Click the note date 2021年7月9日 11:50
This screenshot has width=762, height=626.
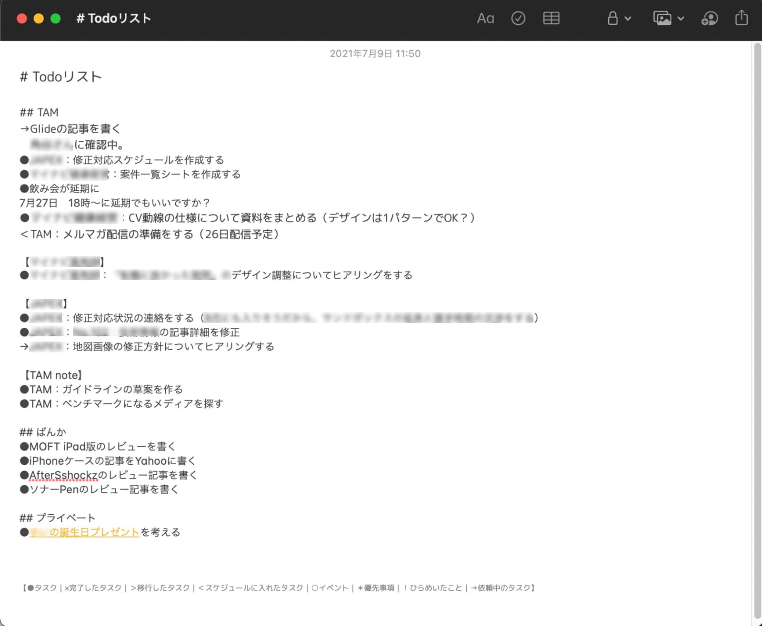[x=375, y=54]
